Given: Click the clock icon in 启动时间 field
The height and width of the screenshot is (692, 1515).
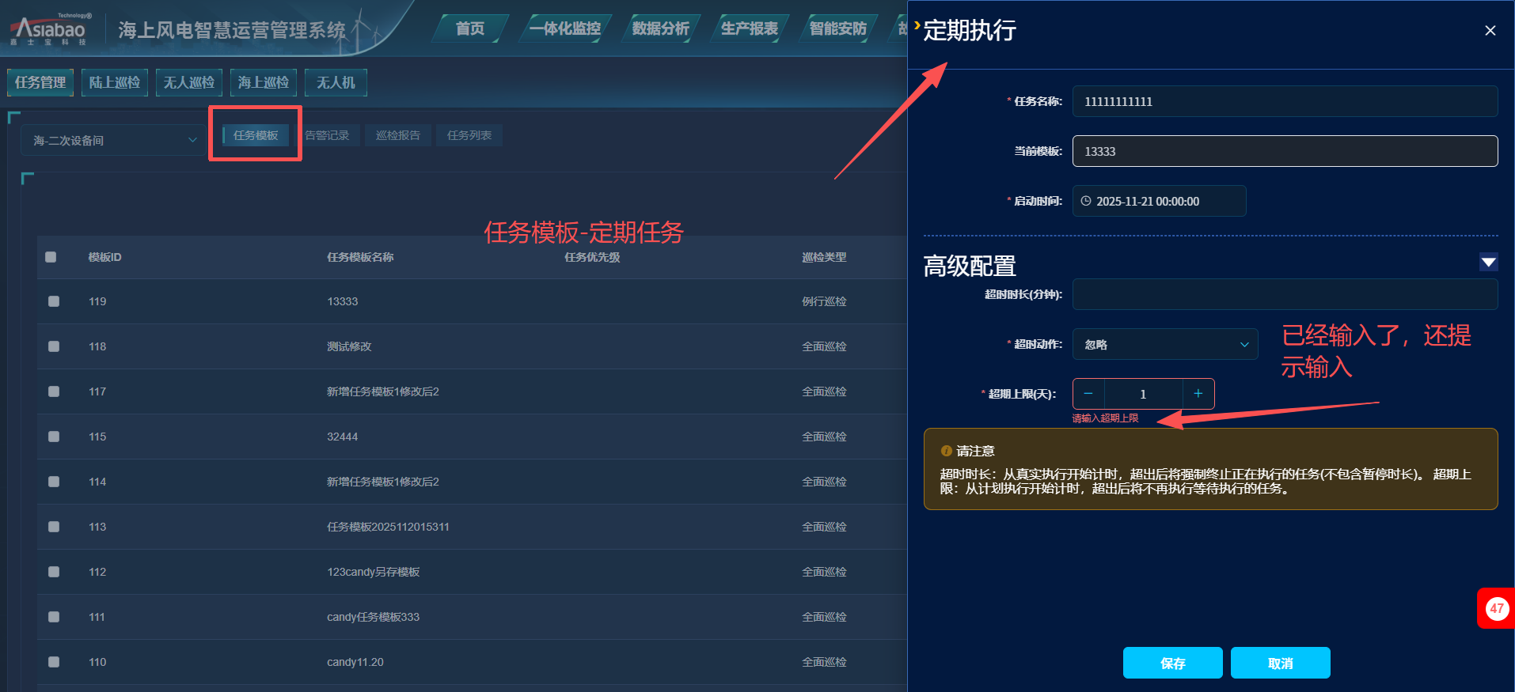Looking at the screenshot, I should [1086, 201].
